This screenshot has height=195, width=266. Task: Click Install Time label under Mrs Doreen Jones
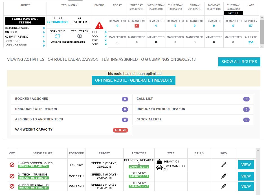tap(33, 166)
